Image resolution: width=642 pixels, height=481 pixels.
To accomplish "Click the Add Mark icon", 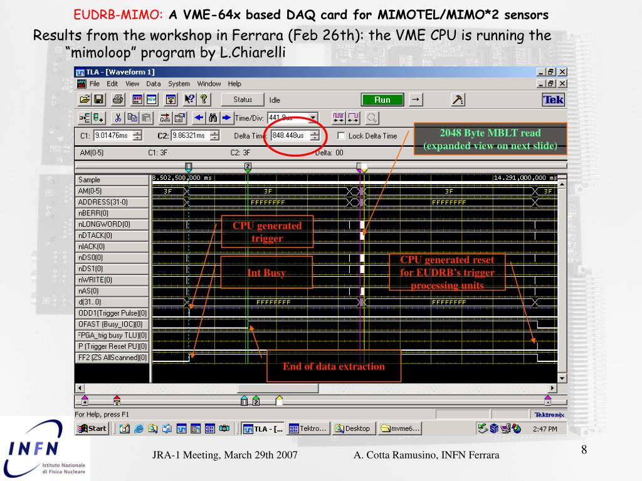I will tap(98, 118).
